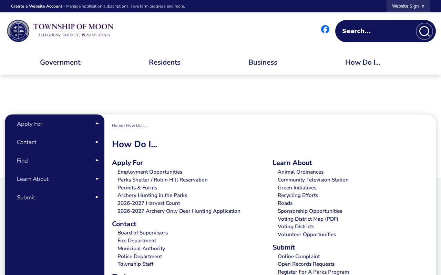This screenshot has height=275, width=441.
Task: Go to Home breadcrumb link
Action: pos(117,125)
